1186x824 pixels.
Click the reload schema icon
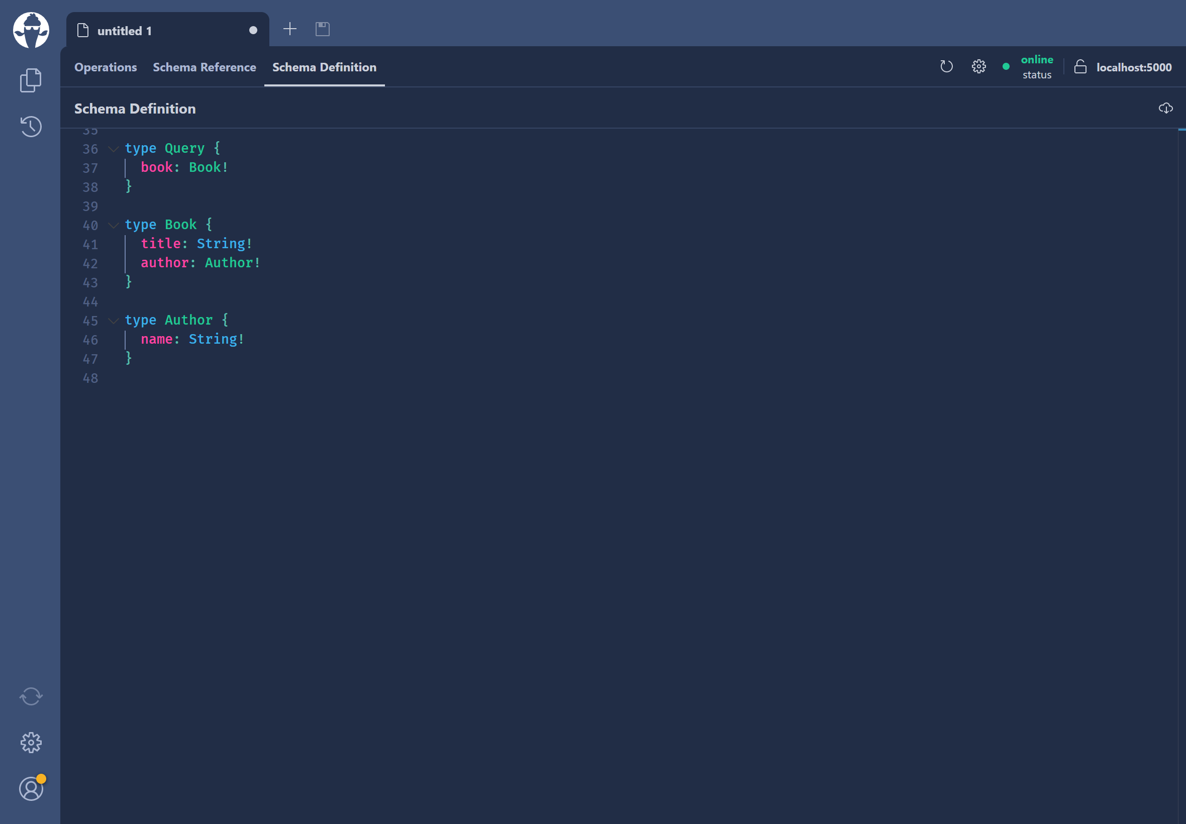(946, 67)
